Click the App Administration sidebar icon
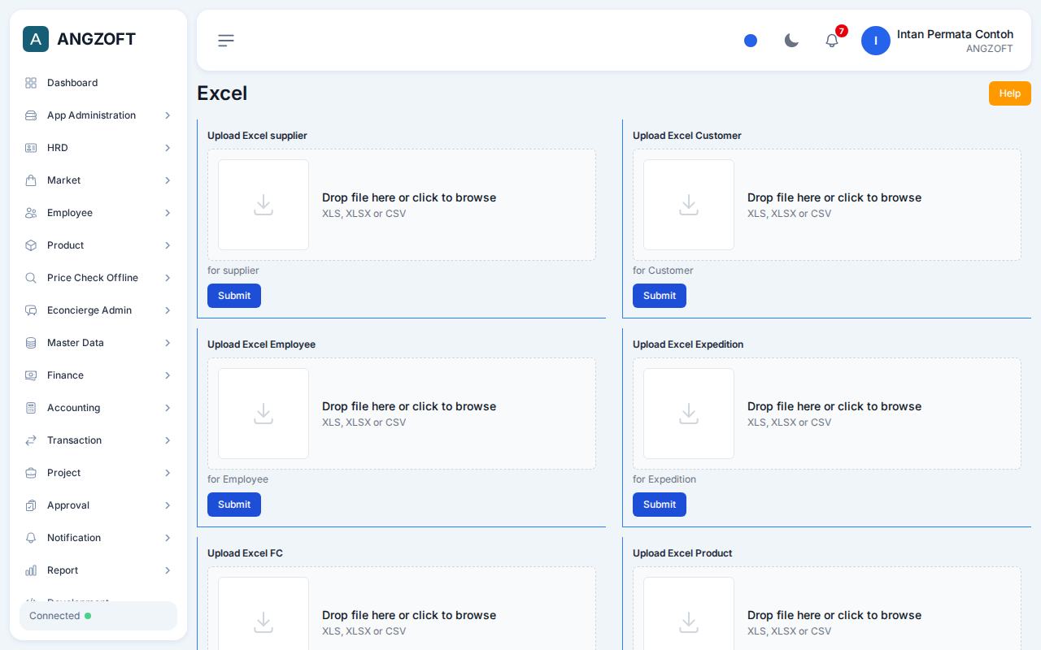The width and height of the screenshot is (1041, 650). pos(31,115)
